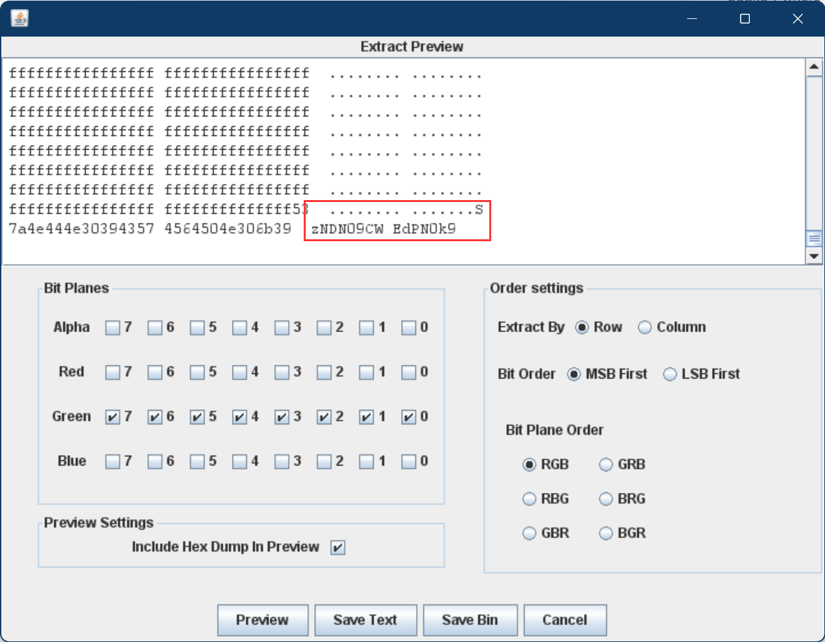The image size is (825, 642).
Task: Check Alpha bit plane 6
Action: tap(155, 328)
